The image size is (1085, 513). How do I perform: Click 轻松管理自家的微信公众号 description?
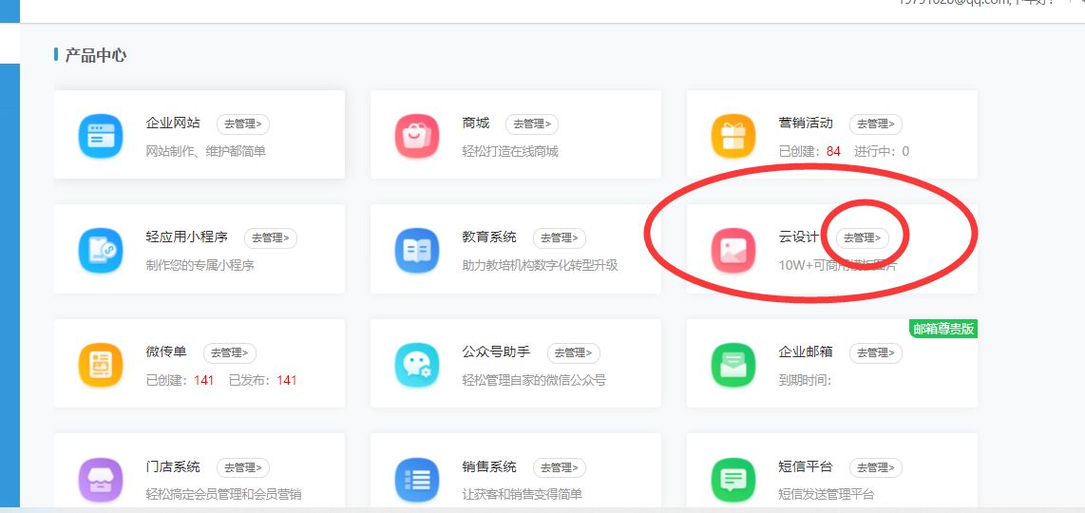coord(534,380)
